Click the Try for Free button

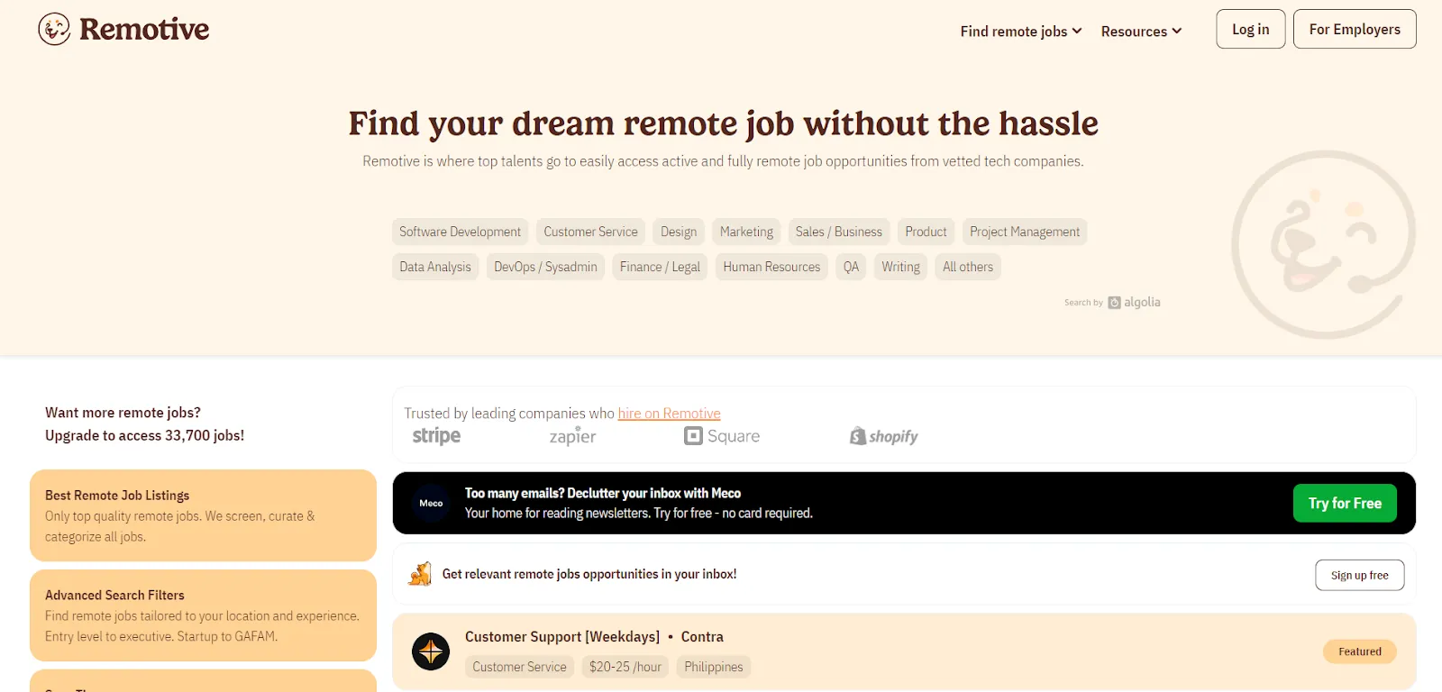coord(1345,503)
